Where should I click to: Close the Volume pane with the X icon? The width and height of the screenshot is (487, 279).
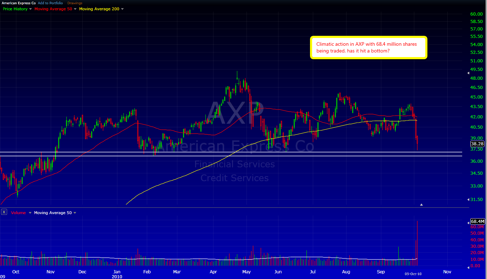coord(4,212)
